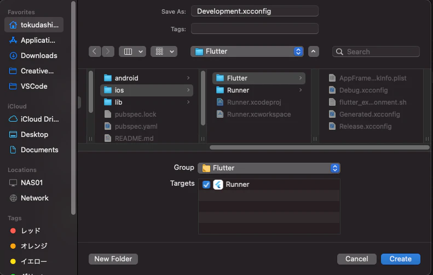Open the Creative folder in sidebar
This screenshot has height=275, width=433.
point(34,71)
